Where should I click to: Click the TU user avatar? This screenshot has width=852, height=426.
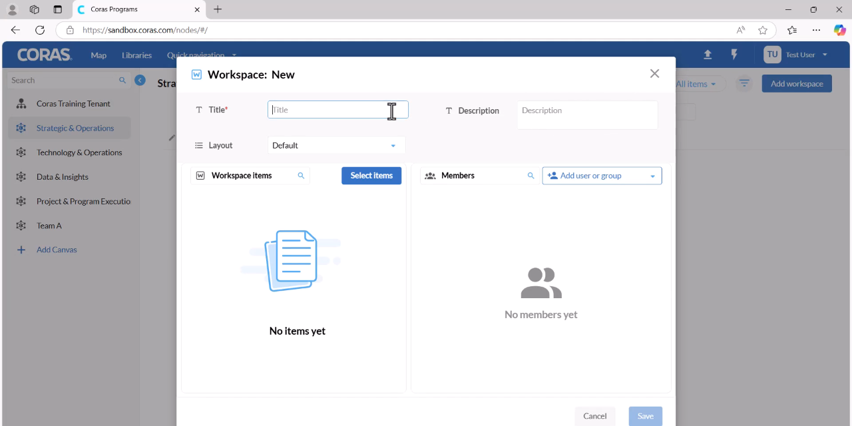(x=772, y=55)
